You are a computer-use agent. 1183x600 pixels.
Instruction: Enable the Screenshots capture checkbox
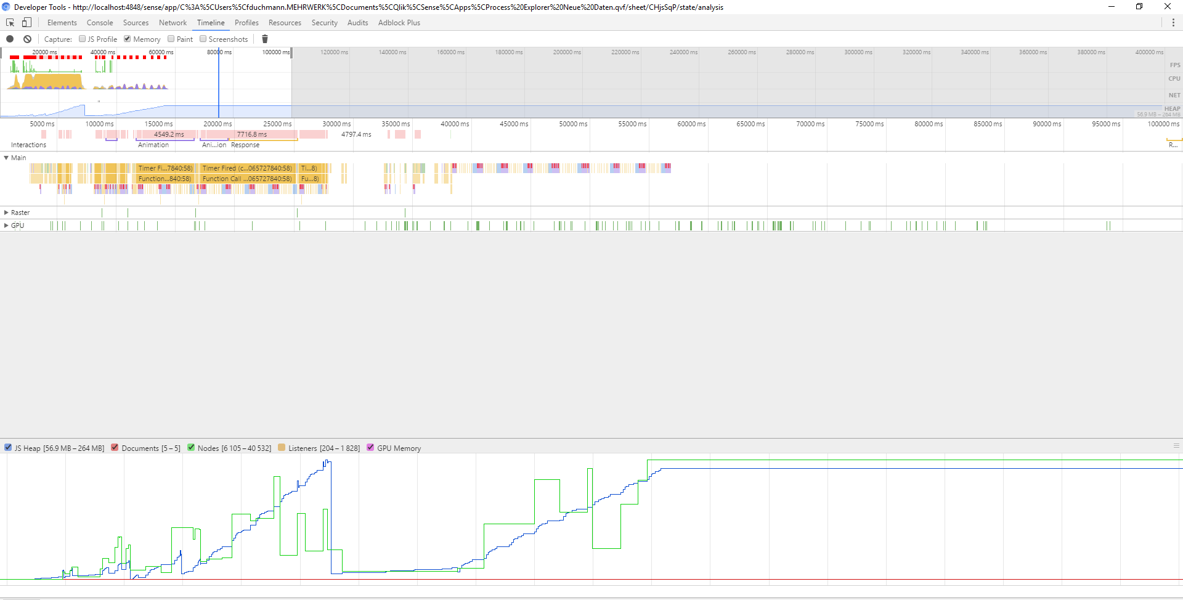point(203,39)
